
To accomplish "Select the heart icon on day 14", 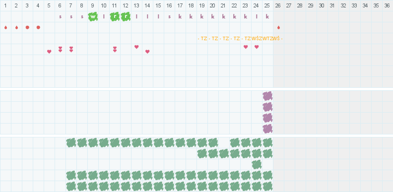I will click(147, 52).
